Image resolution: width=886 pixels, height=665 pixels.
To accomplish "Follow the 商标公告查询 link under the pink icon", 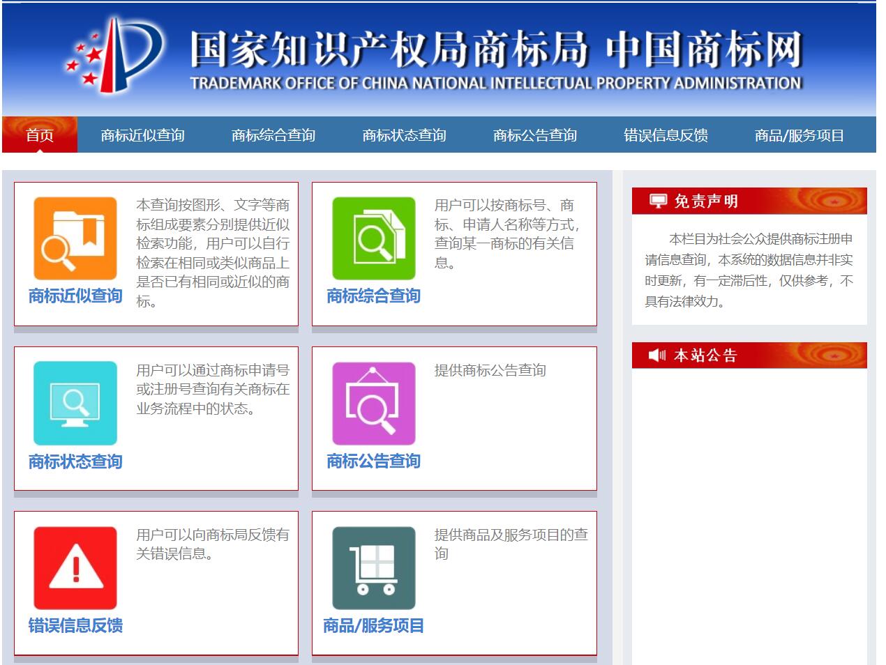I will 373,461.
